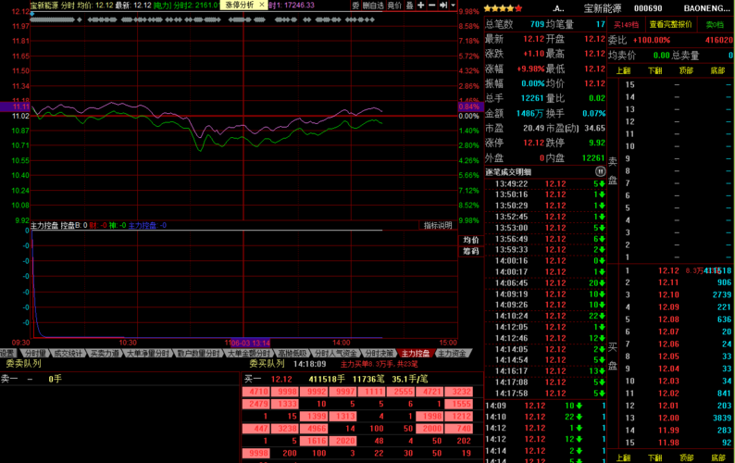Viewport: 735px width, 463px height.
Task: Click the star rating icons
Action: pyautogui.click(x=503, y=8)
